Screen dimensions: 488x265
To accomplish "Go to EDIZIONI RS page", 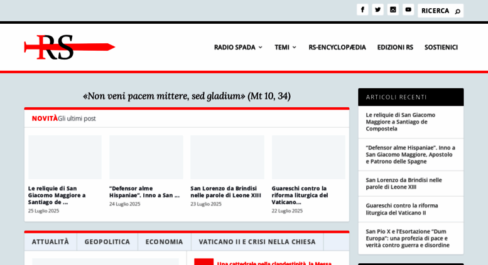I will (x=395, y=47).
